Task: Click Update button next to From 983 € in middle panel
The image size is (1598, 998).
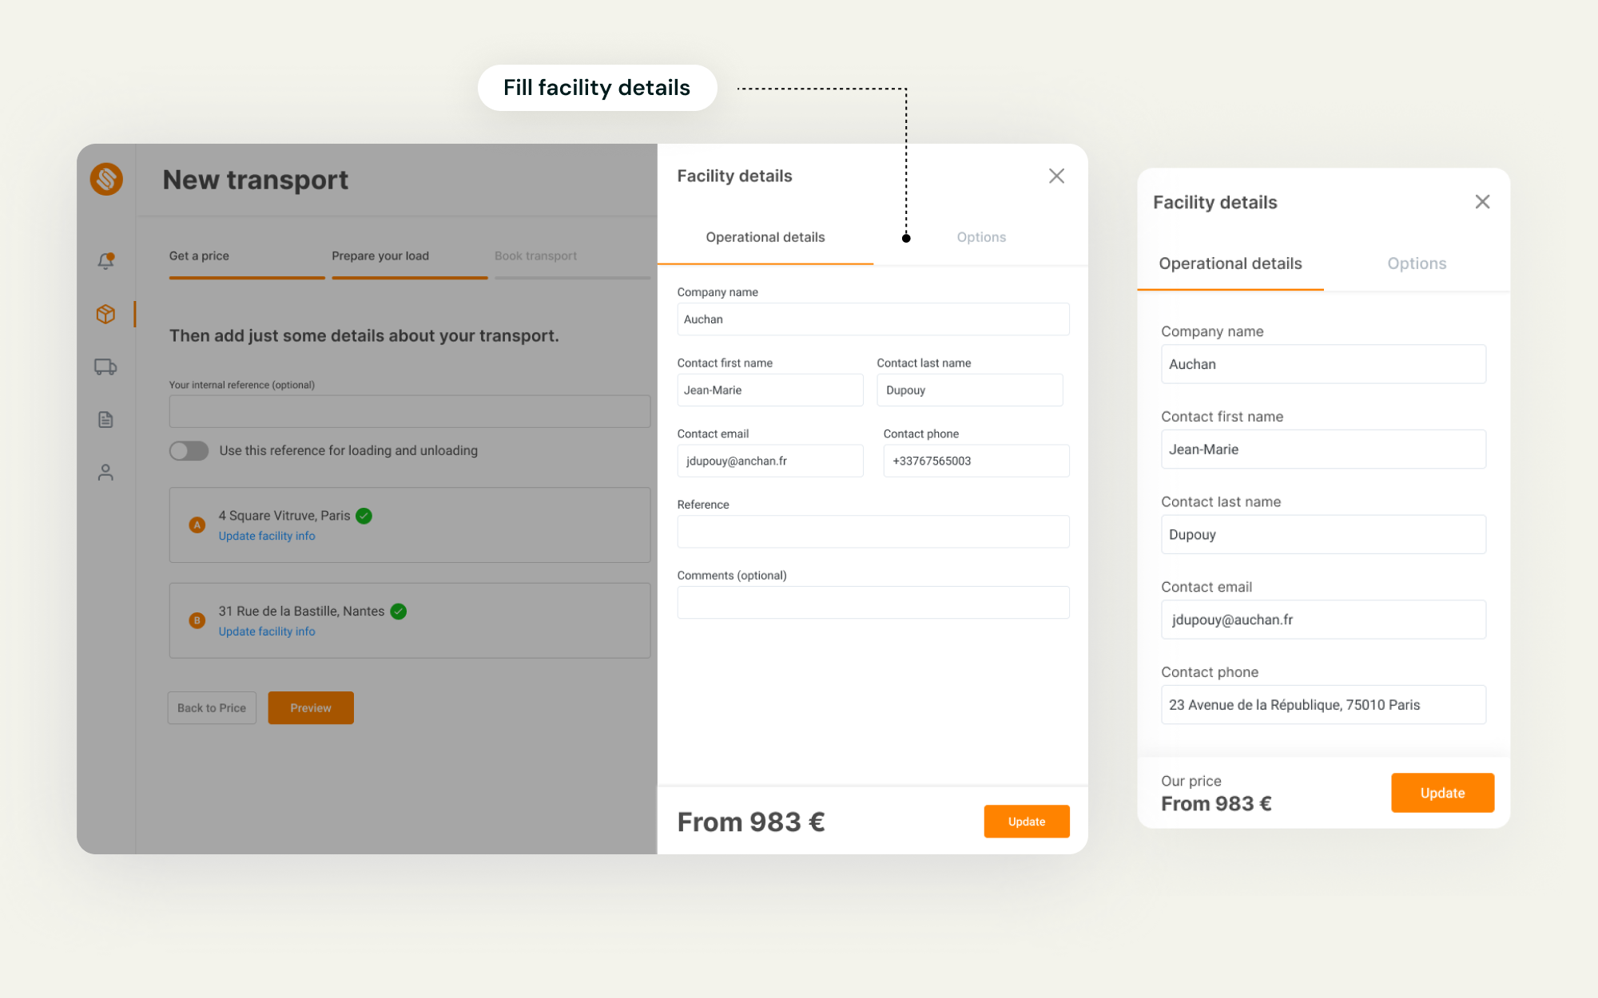Action: tap(1027, 822)
